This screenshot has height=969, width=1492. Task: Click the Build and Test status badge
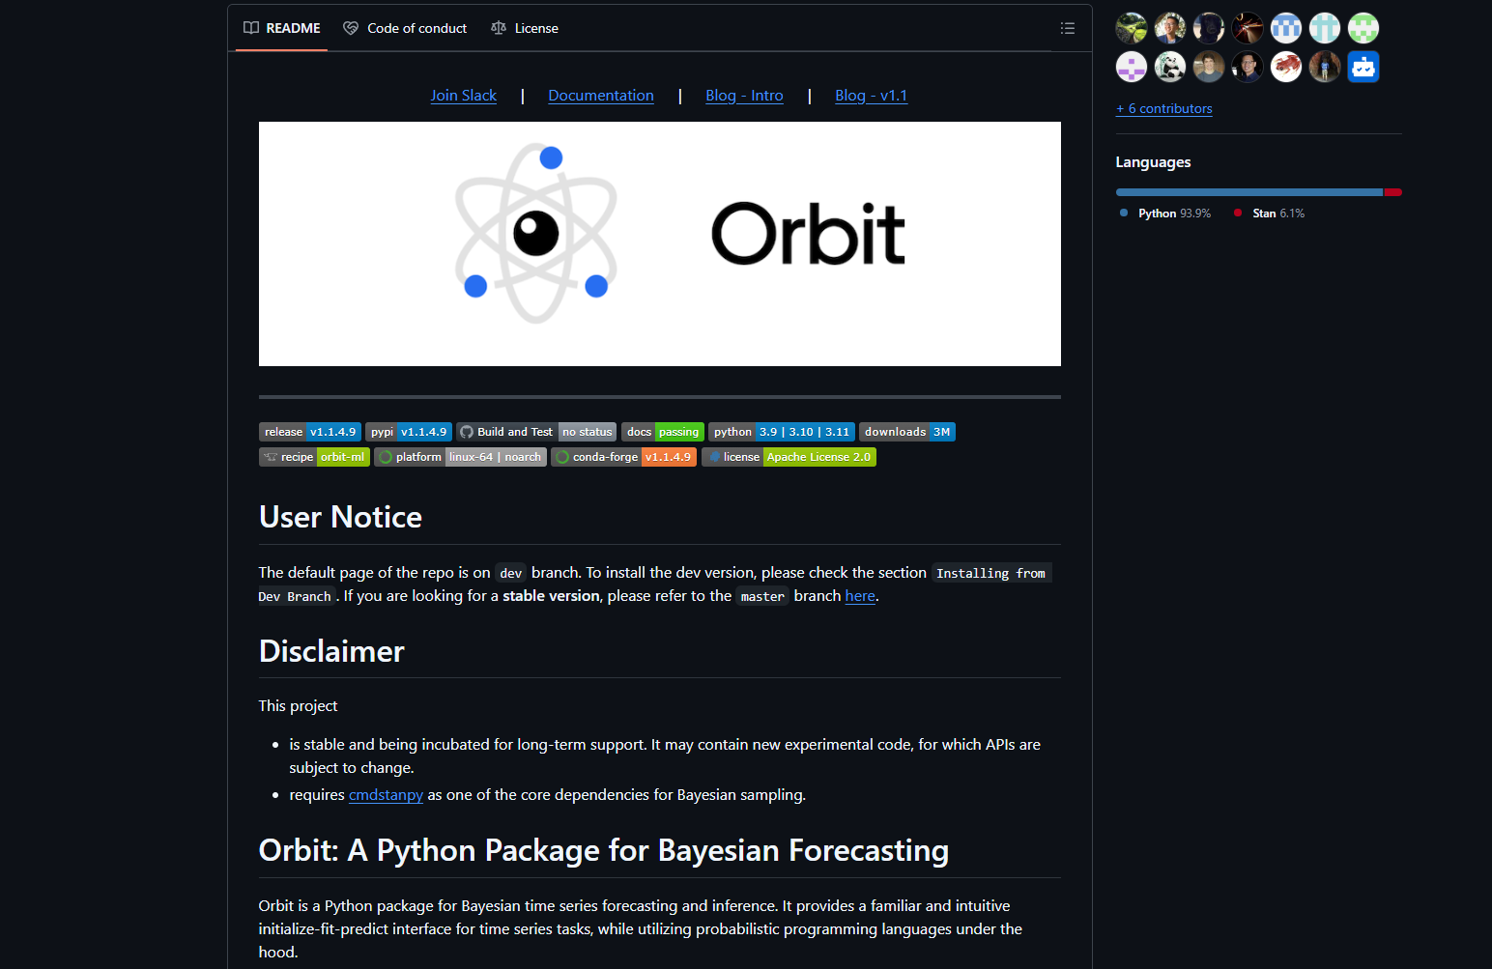click(536, 432)
